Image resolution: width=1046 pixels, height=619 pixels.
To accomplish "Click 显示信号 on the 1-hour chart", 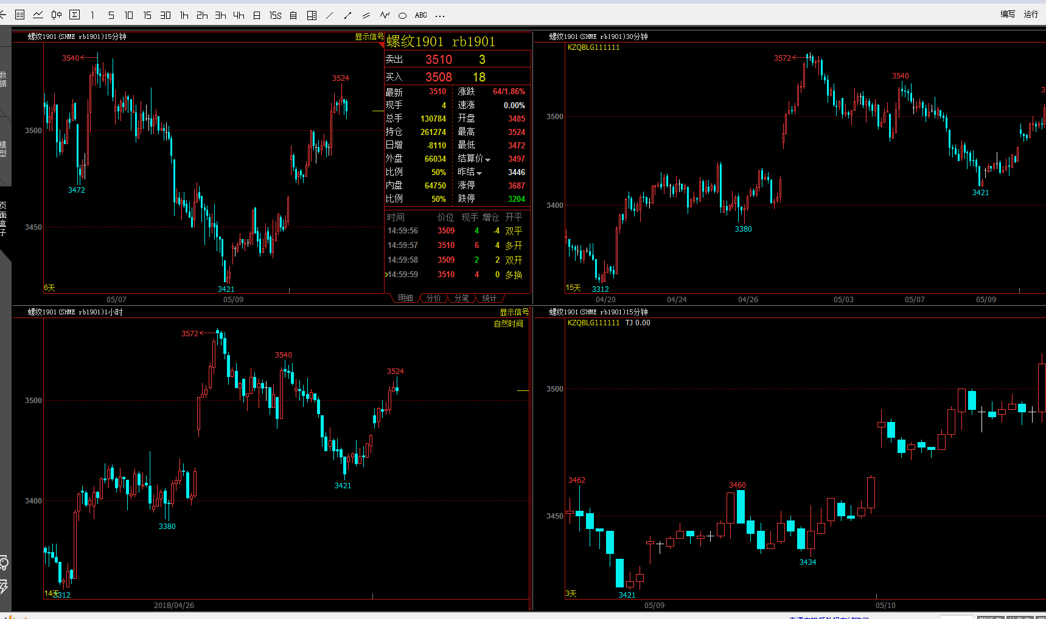I will [514, 312].
